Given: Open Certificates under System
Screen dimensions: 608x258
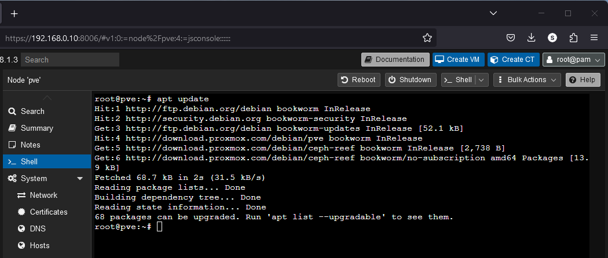Looking at the screenshot, I should click(46, 212).
